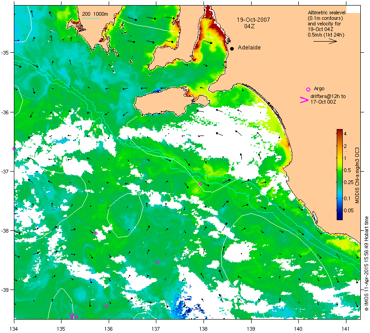This screenshot has width=370, height=333.
Task: Click the Argo float marker near 136E 39.3S
Action: 106,307
